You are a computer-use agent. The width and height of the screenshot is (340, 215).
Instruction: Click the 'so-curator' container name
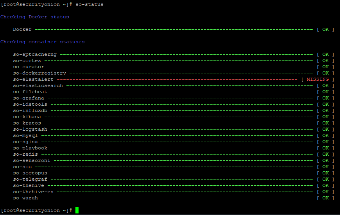(29, 67)
